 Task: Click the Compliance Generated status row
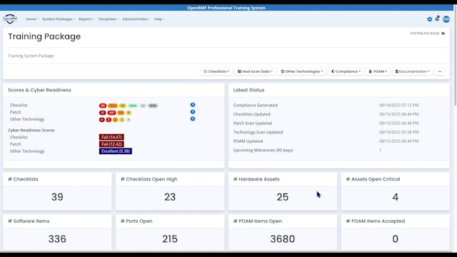(x=339, y=105)
